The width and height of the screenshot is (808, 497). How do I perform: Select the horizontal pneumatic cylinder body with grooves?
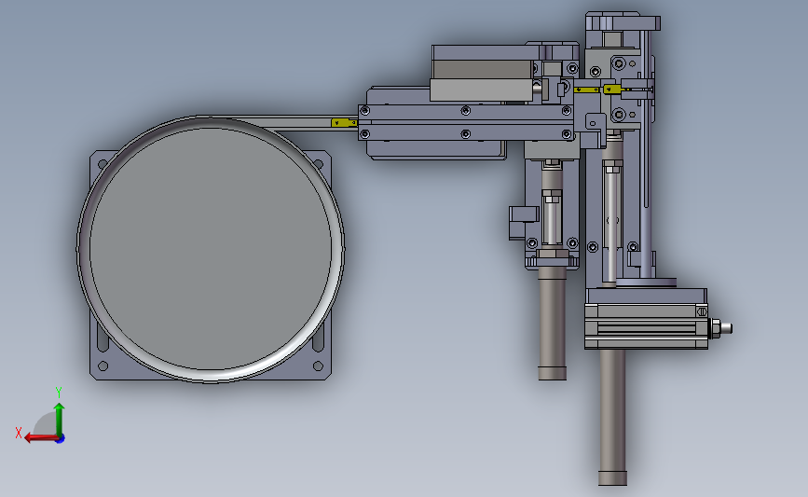coord(646,326)
